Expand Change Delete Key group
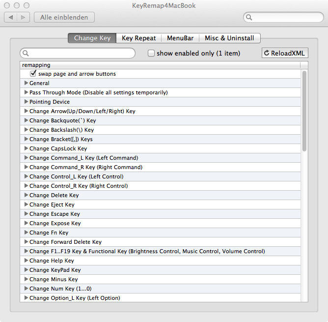 26,195
